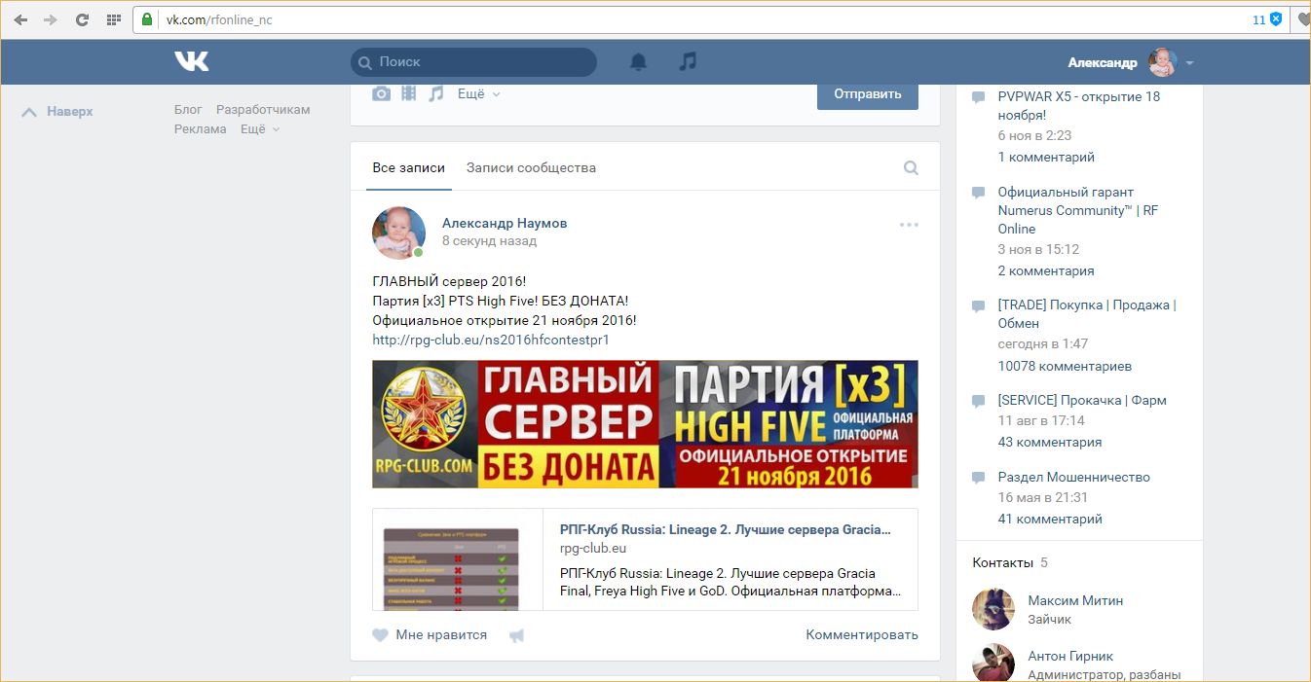Switch to Все записи tab
The width and height of the screenshot is (1311, 682).
point(408,167)
